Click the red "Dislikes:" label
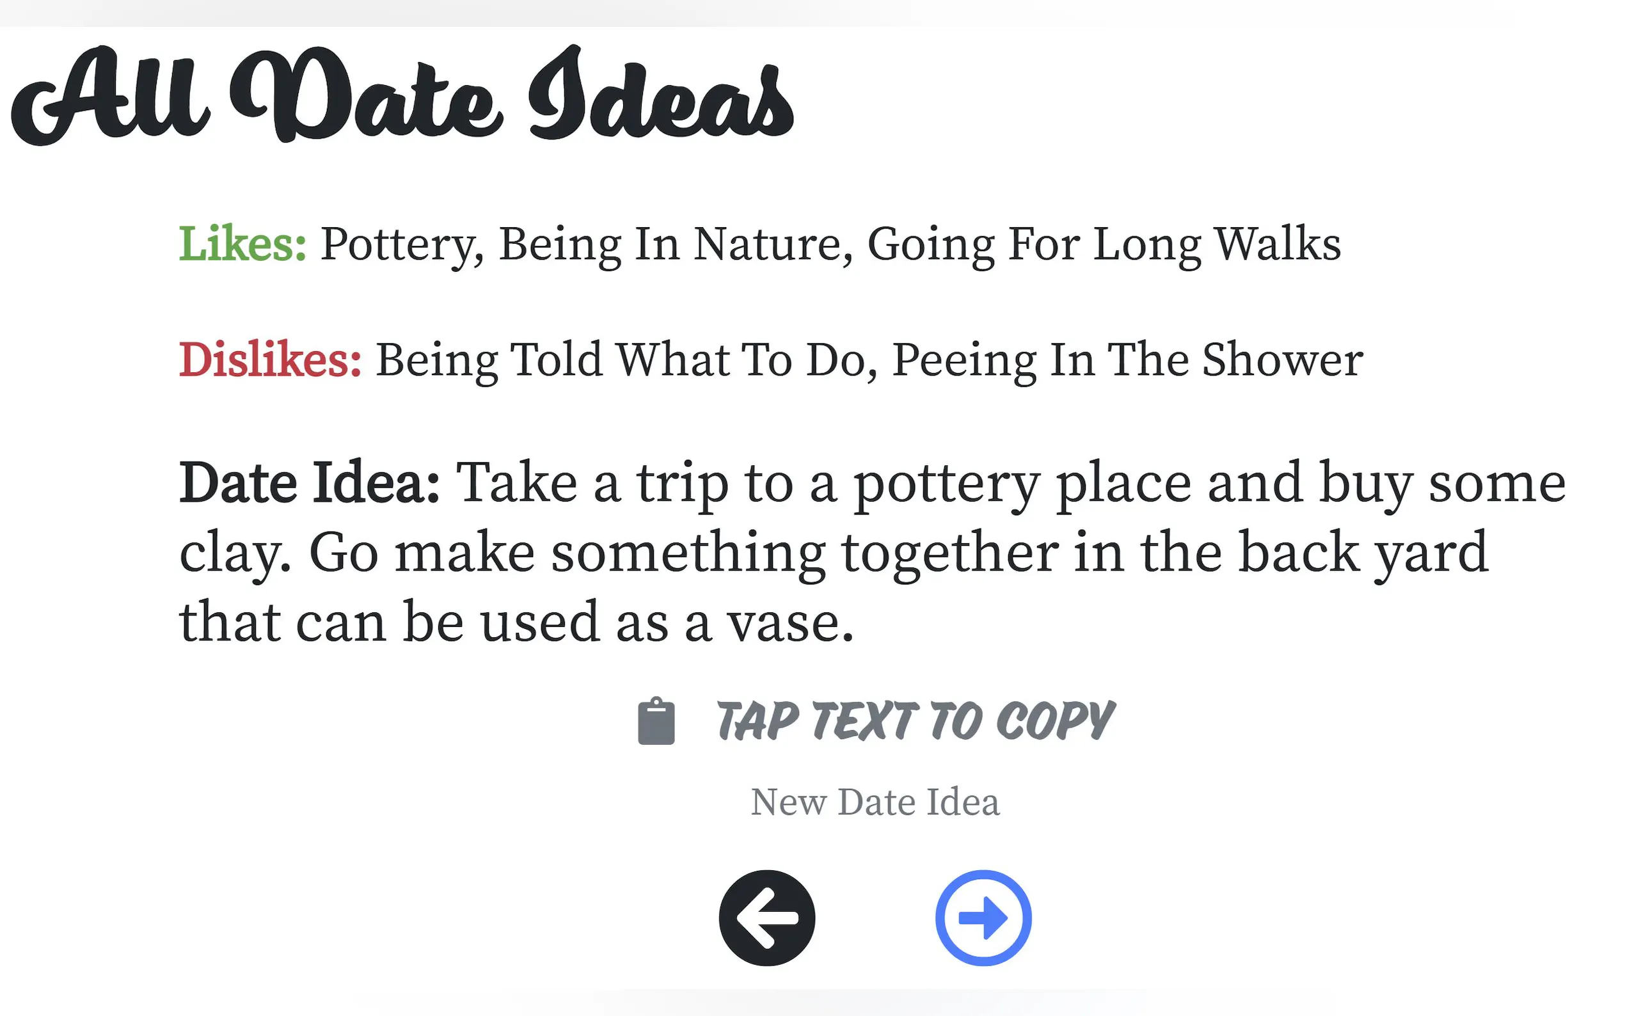This screenshot has width=1625, height=1016. coord(270,360)
